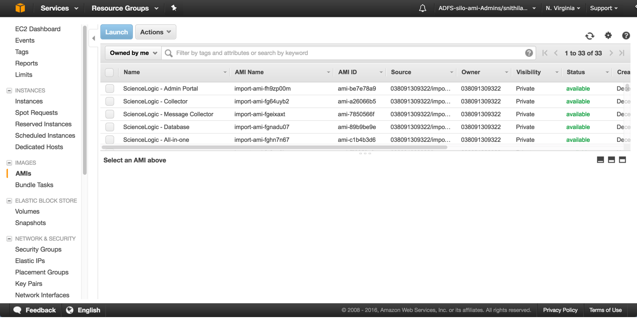The image size is (637, 318).
Task: Click the English language button
Action: click(83, 310)
